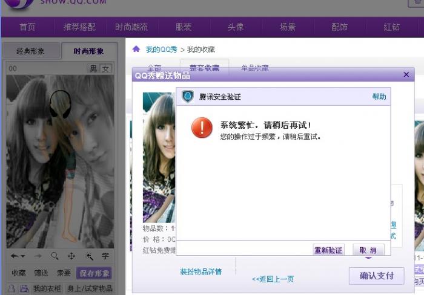Switch to 身上/试穿物品 tab
The image size is (424, 295).
(90, 289)
